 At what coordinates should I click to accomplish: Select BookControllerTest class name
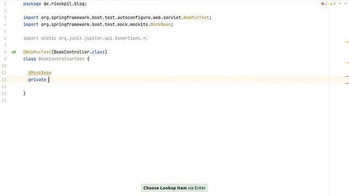click(x=61, y=59)
